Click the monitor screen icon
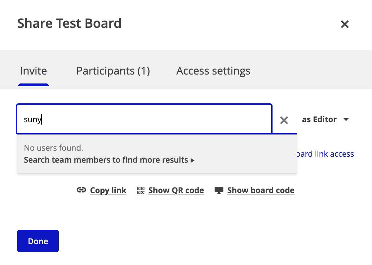This screenshot has height=265, width=372. click(219, 190)
